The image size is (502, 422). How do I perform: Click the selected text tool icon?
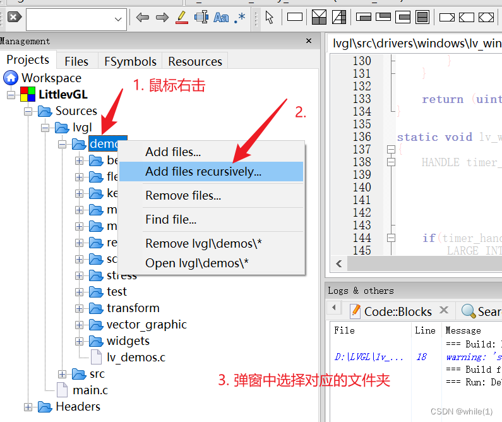201,17
